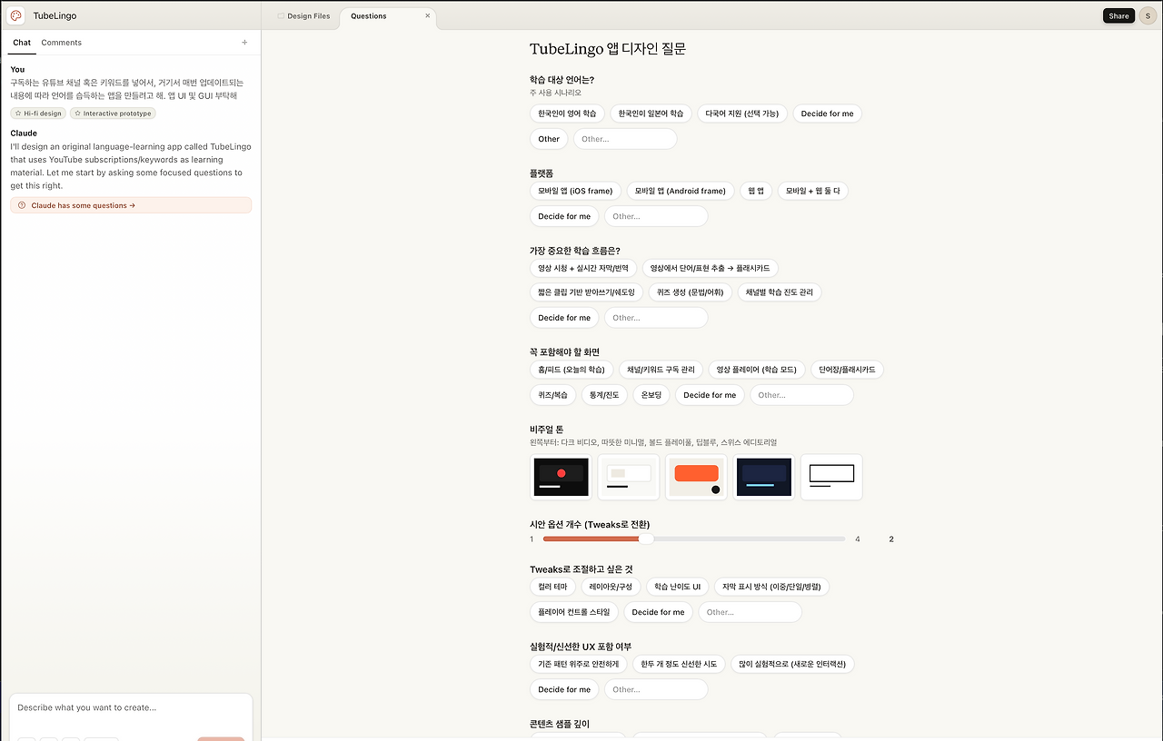Select 많이 실험적으로 (새로운 인터랙션) option
1163x741 pixels.
pos(792,664)
